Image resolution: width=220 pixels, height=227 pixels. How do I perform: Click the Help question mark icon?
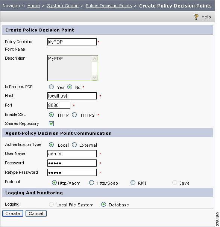click(x=196, y=17)
